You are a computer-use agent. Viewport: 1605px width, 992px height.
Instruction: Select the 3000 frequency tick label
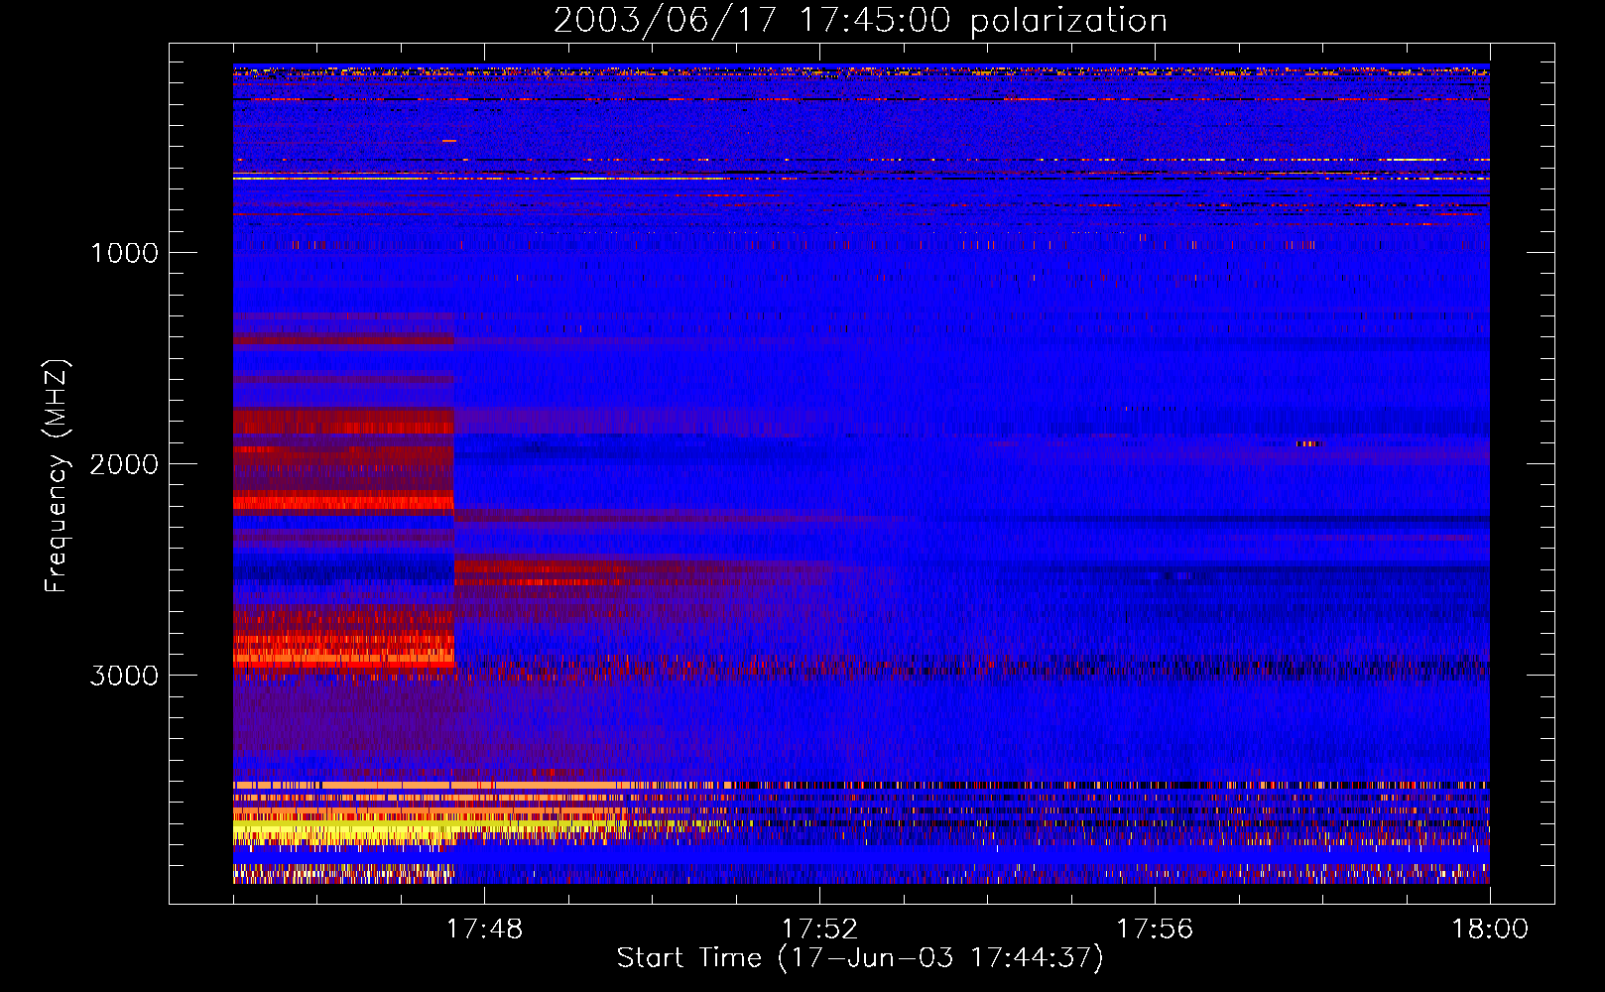click(x=125, y=676)
